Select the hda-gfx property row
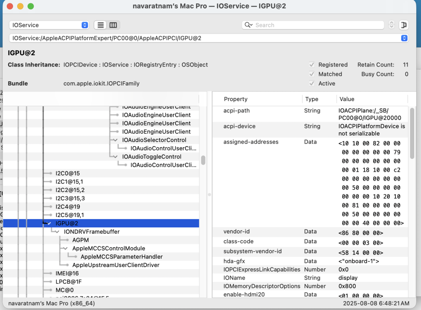This screenshot has width=421, height=310. [310, 261]
